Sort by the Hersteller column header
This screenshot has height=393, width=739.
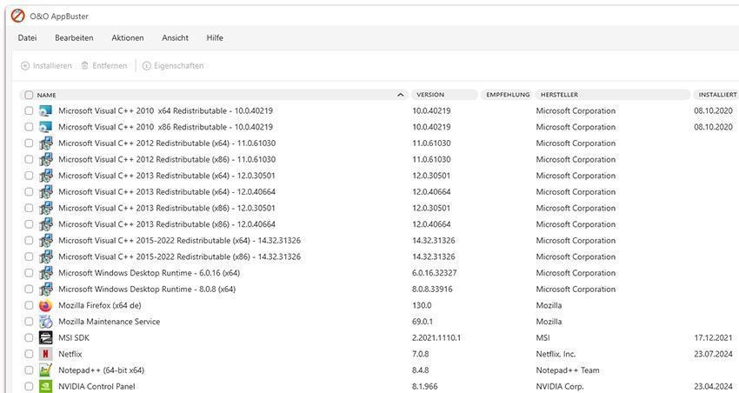pyautogui.click(x=612, y=95)
